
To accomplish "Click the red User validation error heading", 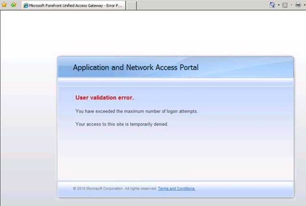I will [104, 98].
